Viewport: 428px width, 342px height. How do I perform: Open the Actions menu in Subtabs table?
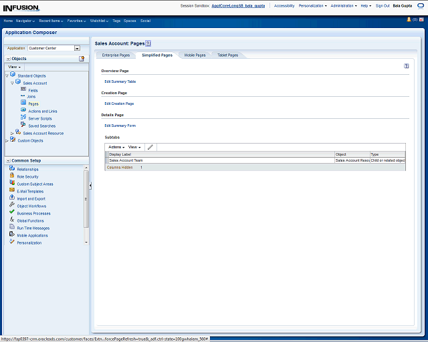116,147
